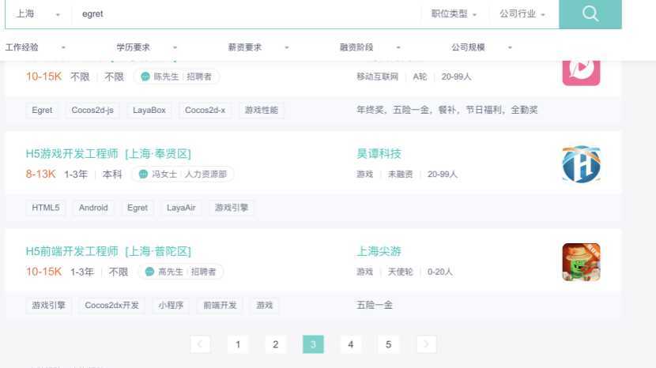Click the 小程序 tag
Image resolution: width=656 pixels, height=368 pixels.
171,306
